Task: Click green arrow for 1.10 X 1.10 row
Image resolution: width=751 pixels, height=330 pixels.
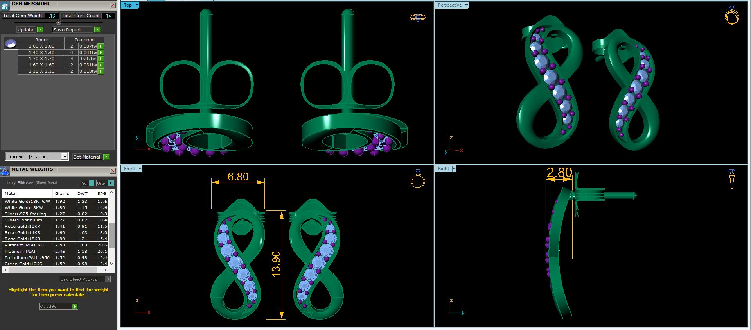Action: point(101,71)
